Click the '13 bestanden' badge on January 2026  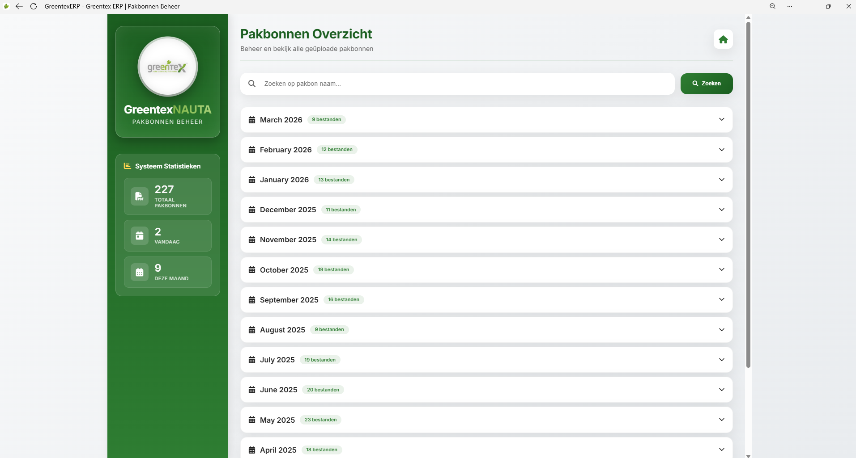(x=334, y=180)
